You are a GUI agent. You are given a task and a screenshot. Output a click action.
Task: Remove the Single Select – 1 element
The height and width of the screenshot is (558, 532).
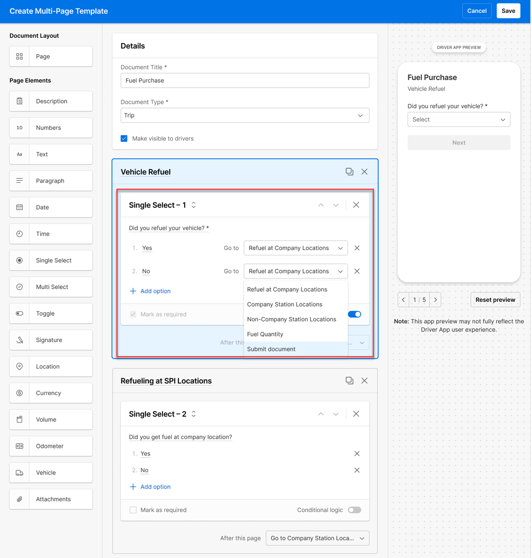356,205
